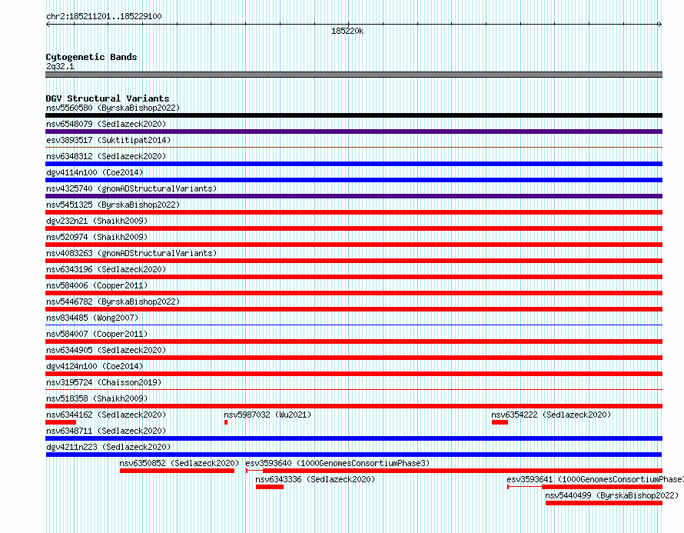The image size is (684, 533).
Task: Select the purple bar of nsv6548079
Action: [354, 132]
